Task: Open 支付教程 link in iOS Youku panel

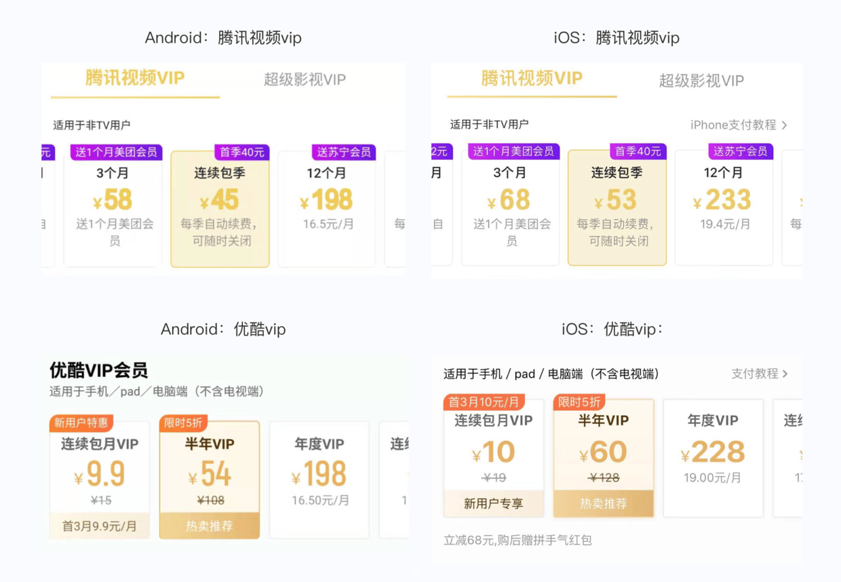Action: 754,373
